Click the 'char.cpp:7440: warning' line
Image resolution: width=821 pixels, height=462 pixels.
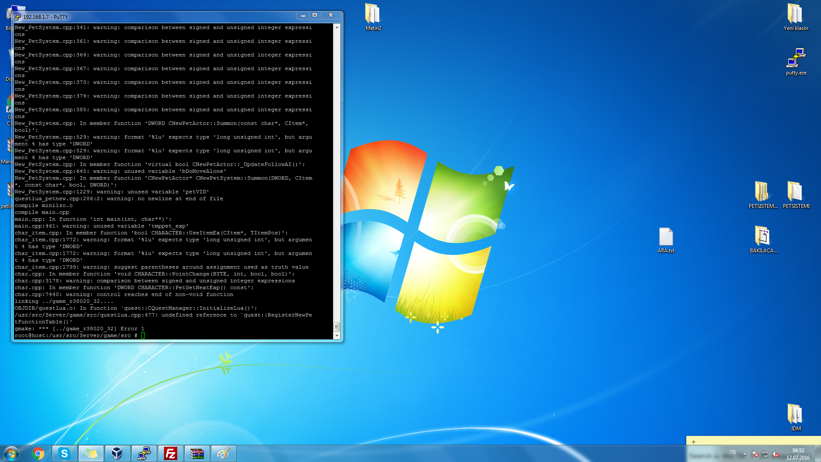pos(124,294)
